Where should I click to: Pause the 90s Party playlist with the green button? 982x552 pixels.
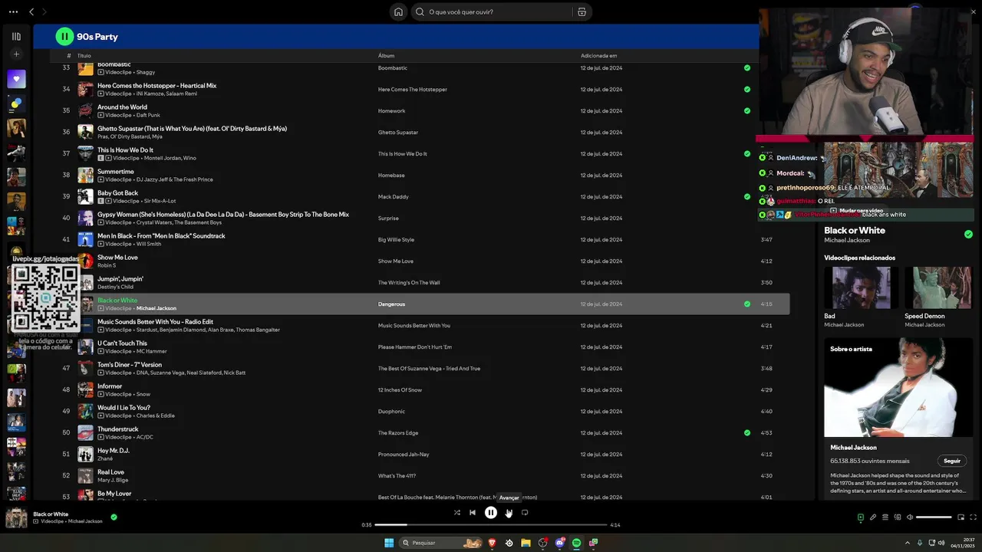(x=64, y=36)
